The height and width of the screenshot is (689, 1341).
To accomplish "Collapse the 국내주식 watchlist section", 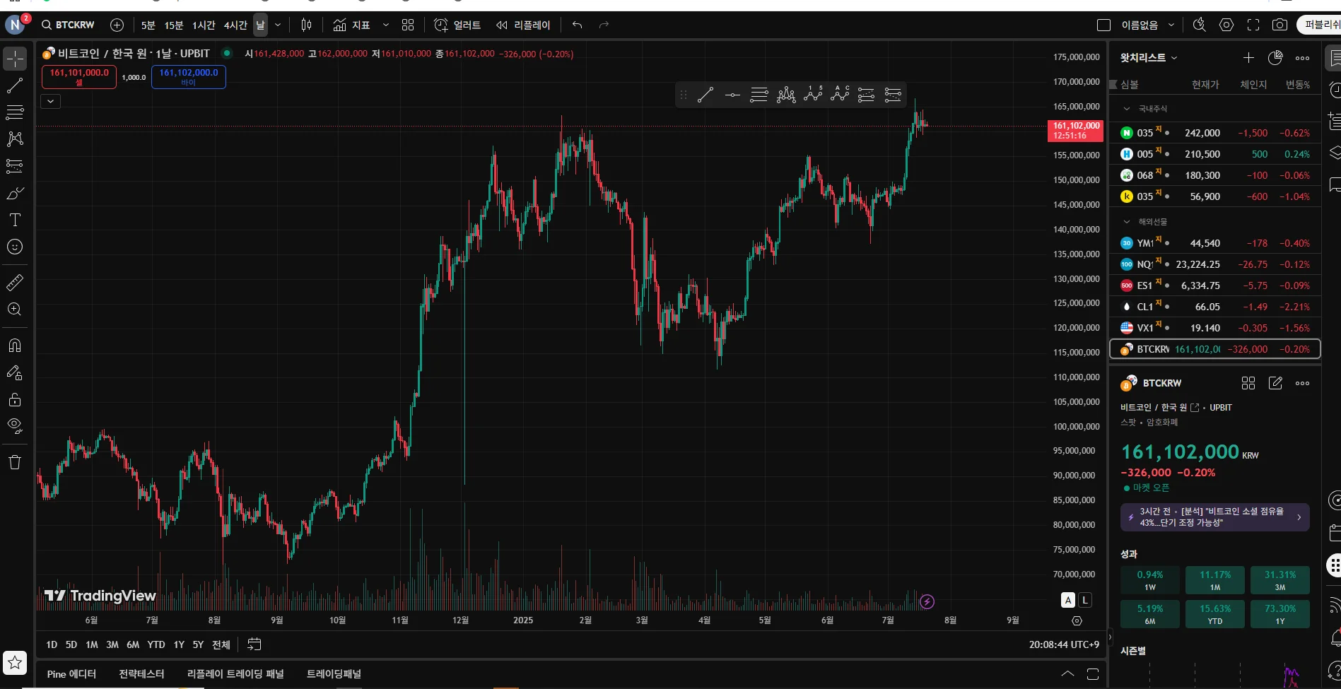I will [1127, 109].
